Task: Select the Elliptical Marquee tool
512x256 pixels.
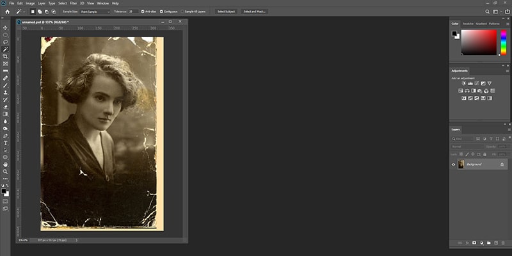Action: (x=5, y=35)
